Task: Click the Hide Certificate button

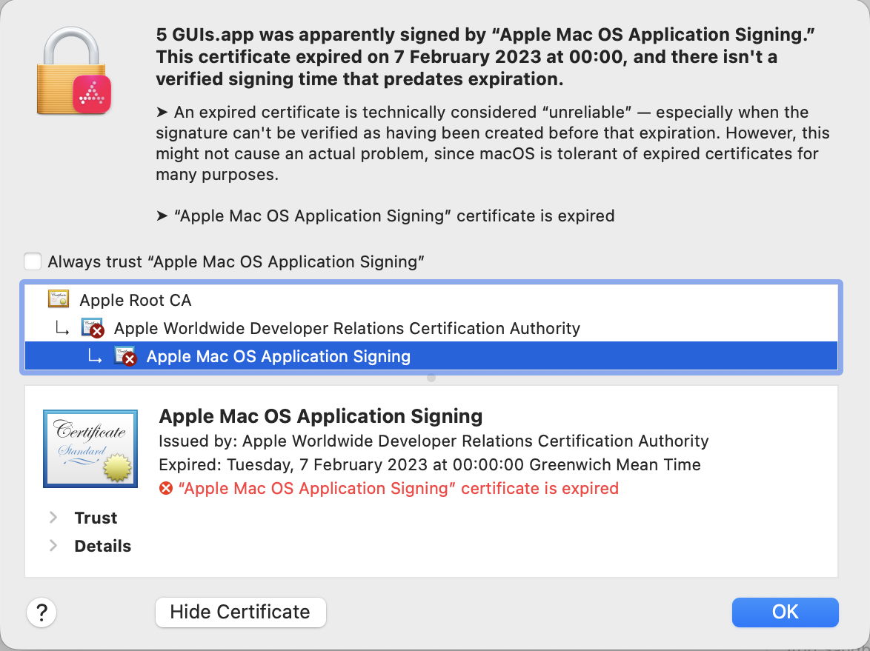Action: coord(241,612)
